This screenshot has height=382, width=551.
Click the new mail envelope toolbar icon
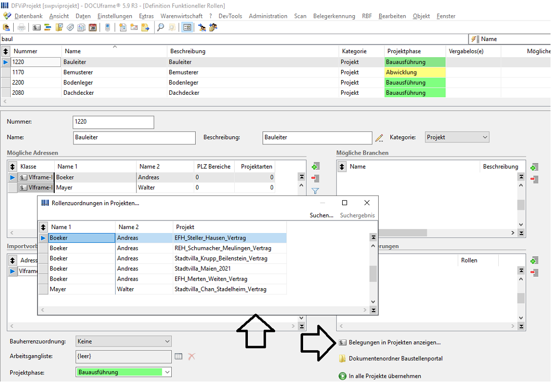coord(134,27)
